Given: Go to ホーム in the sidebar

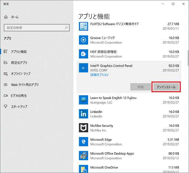Looking at the screenshot, I should (15, 17).
